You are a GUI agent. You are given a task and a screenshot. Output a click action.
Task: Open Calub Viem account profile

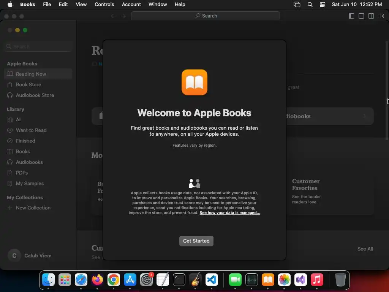coord(30,255)
